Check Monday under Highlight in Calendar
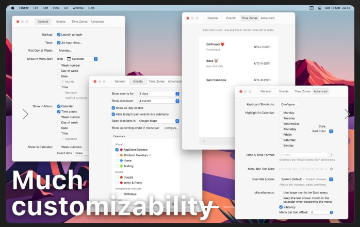 coord(281,113)
